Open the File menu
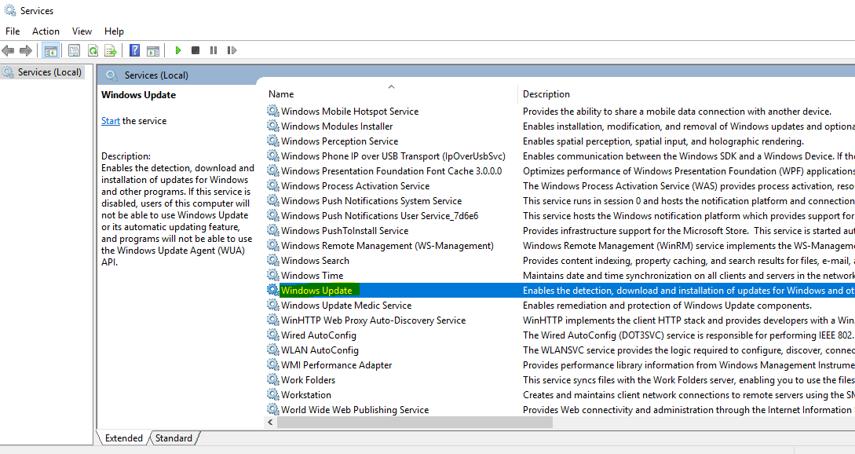Screen dimensions: 855x454 13,31
